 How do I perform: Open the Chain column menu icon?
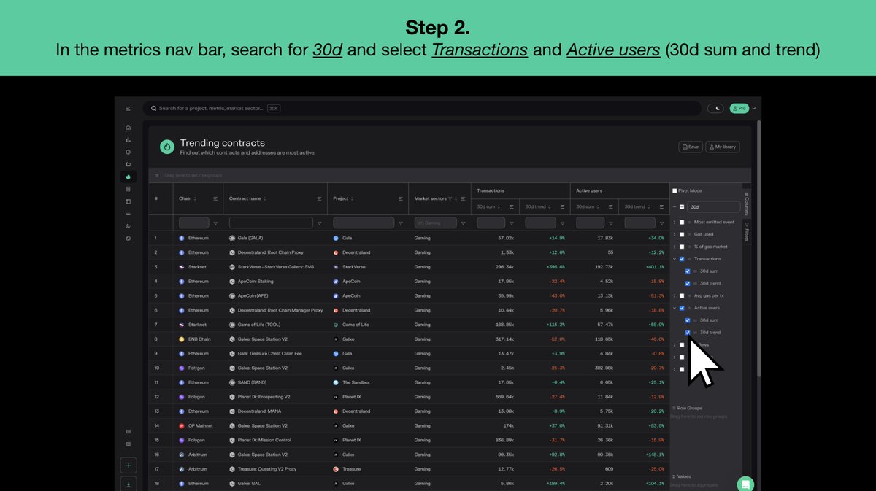(215, 198)
